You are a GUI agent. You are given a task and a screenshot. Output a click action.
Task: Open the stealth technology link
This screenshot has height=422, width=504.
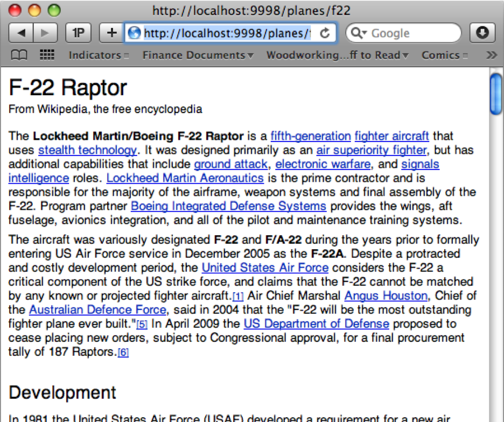[87, 150]
